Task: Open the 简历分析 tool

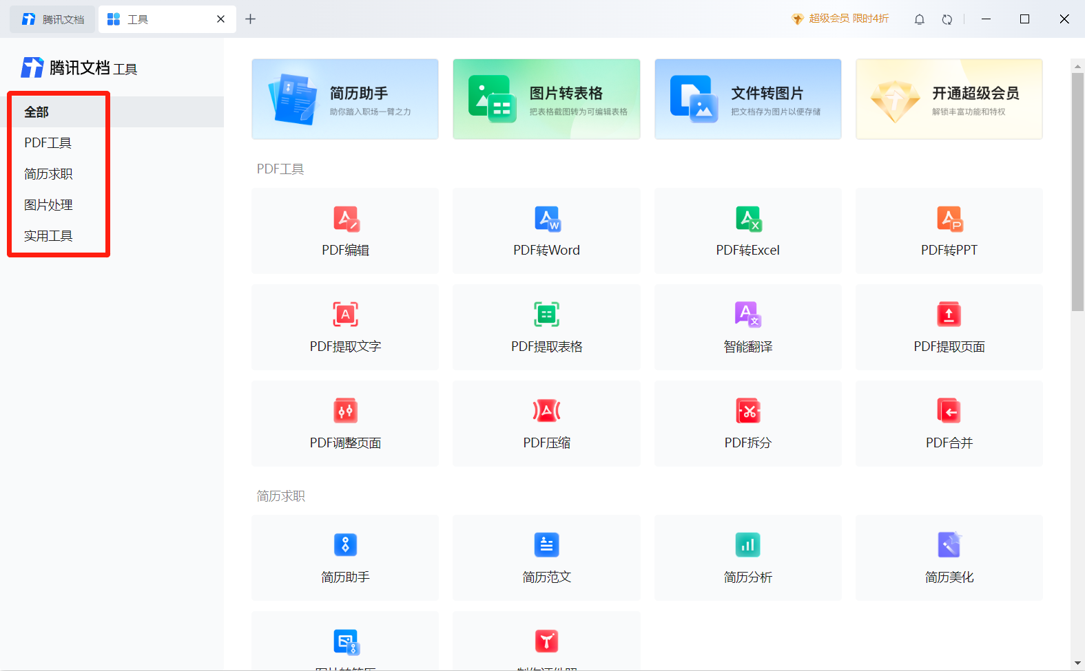Action: [x=748, y=558]
